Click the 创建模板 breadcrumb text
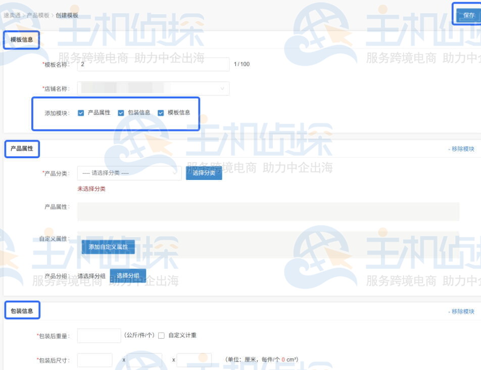Viewport: 481px width, 370px height. click(67, 15)
